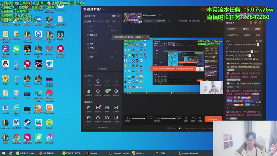This screenshot has height=156, width=277.
Task: Click the refresh icon in 弹幕助手 header
Action: tap(260, 23)
